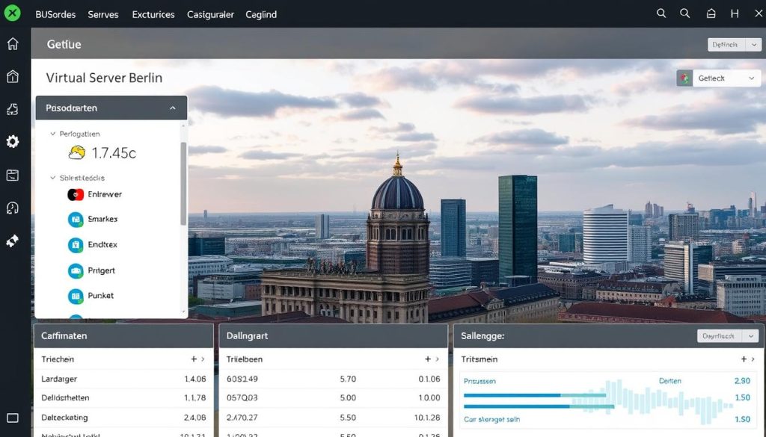Screen dimensions: 766x437
Task: Click the 10.1.28 value cell
Action: [x=427, y=418]
